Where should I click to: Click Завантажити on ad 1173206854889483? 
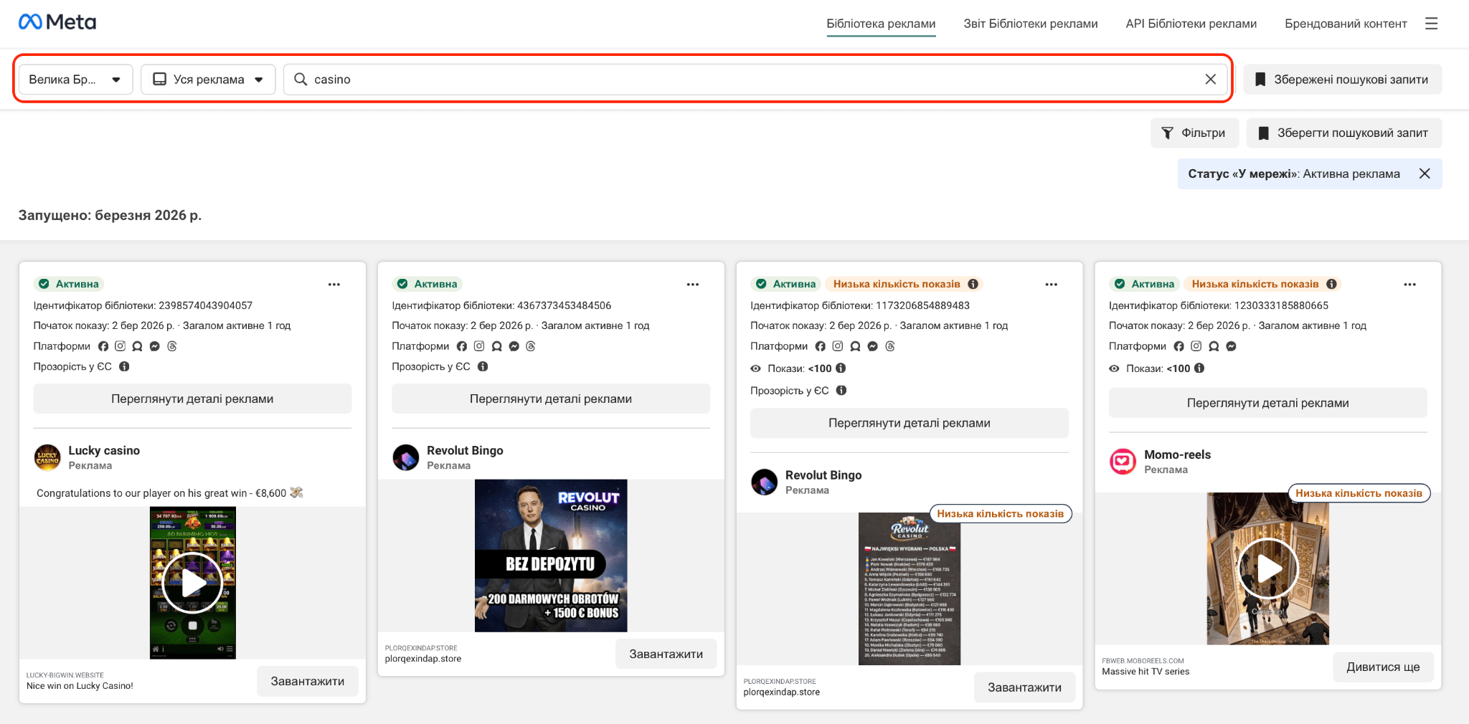click(1024, 687)
